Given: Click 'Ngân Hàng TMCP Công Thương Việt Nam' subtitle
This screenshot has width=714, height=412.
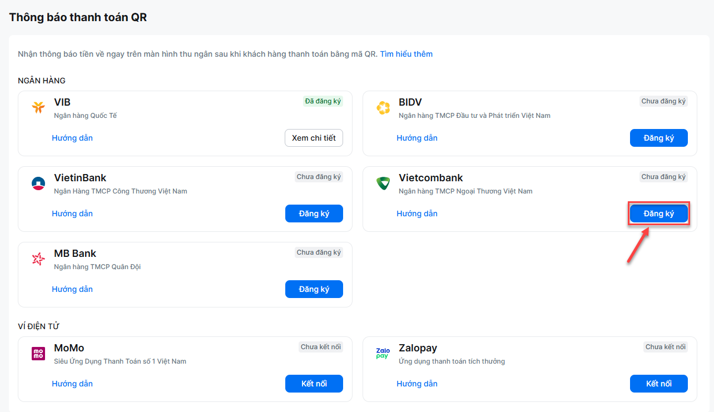Looking at the screenshot, I should (x=121, y=191).
